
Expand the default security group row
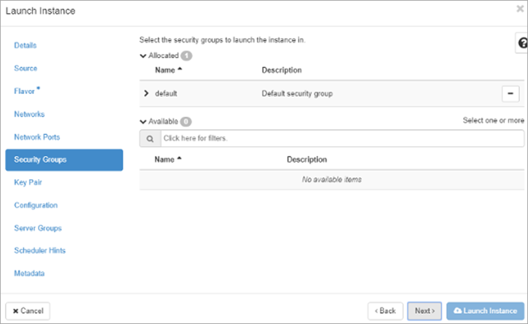click(x=146, y=93)
